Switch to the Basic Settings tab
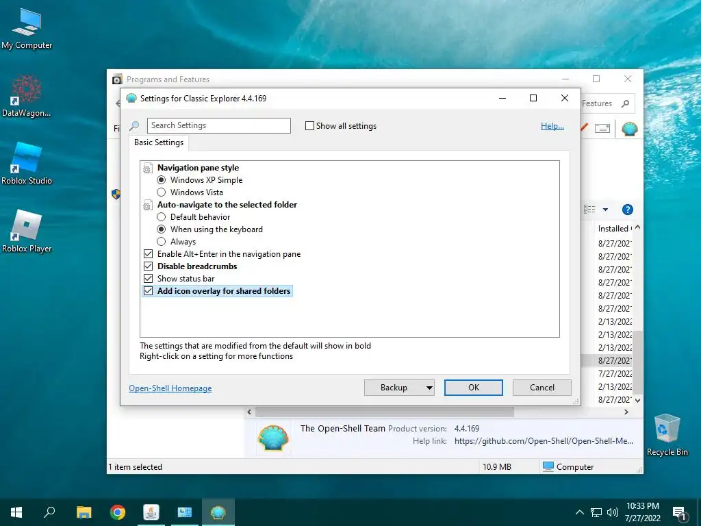Image resolution: width=701 pixels, height=526 pixels. point(159,142)
